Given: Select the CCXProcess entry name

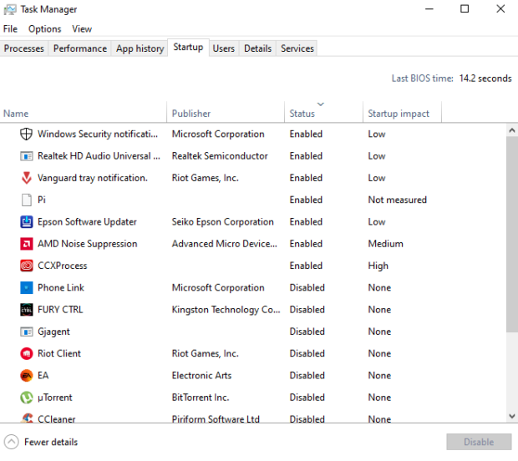Looking at the screenshot, I should [x=63, y=266].
